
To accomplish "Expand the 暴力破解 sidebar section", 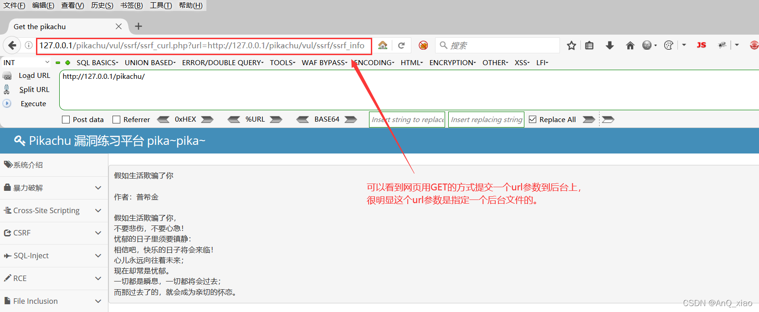I will click(x=54, y=188).
